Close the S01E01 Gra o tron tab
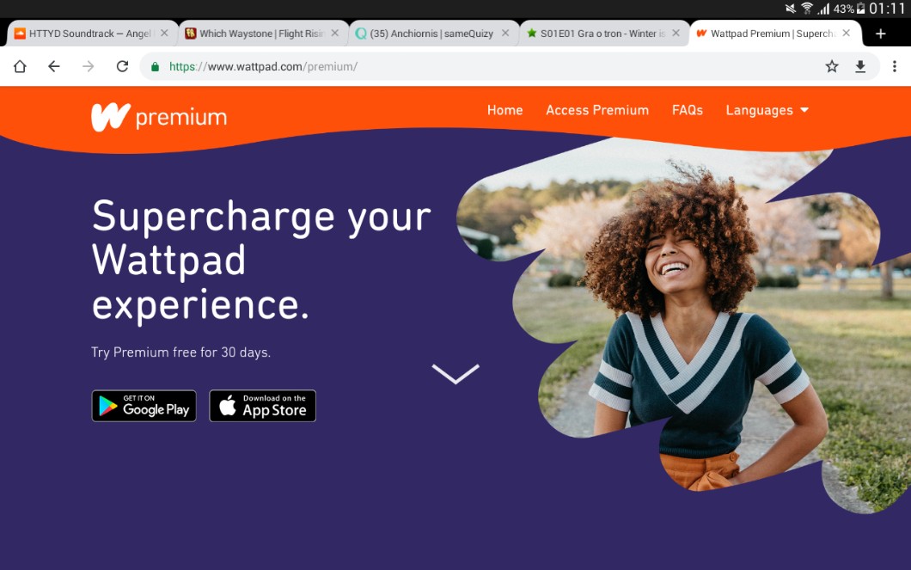The image size is (911, 570). coord(676,34)
